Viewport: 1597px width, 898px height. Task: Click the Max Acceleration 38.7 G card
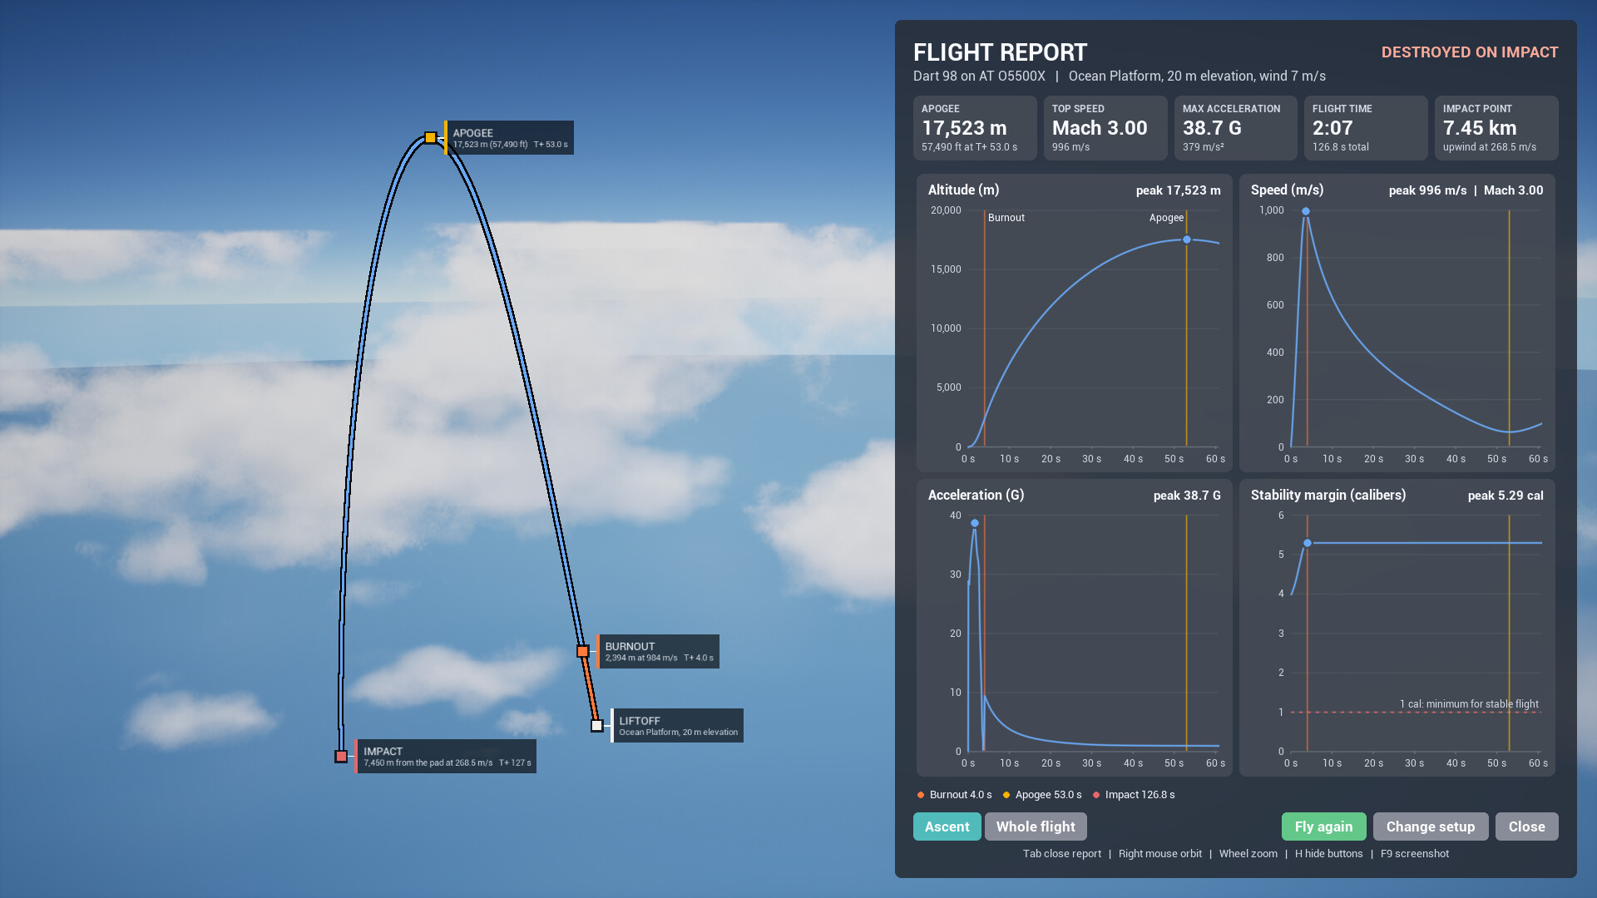[x=1235, y=128]
